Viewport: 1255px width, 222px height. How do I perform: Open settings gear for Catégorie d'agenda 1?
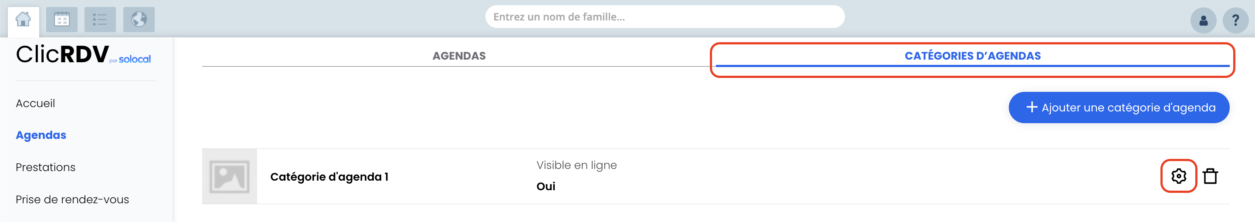tap(1178, 176)
